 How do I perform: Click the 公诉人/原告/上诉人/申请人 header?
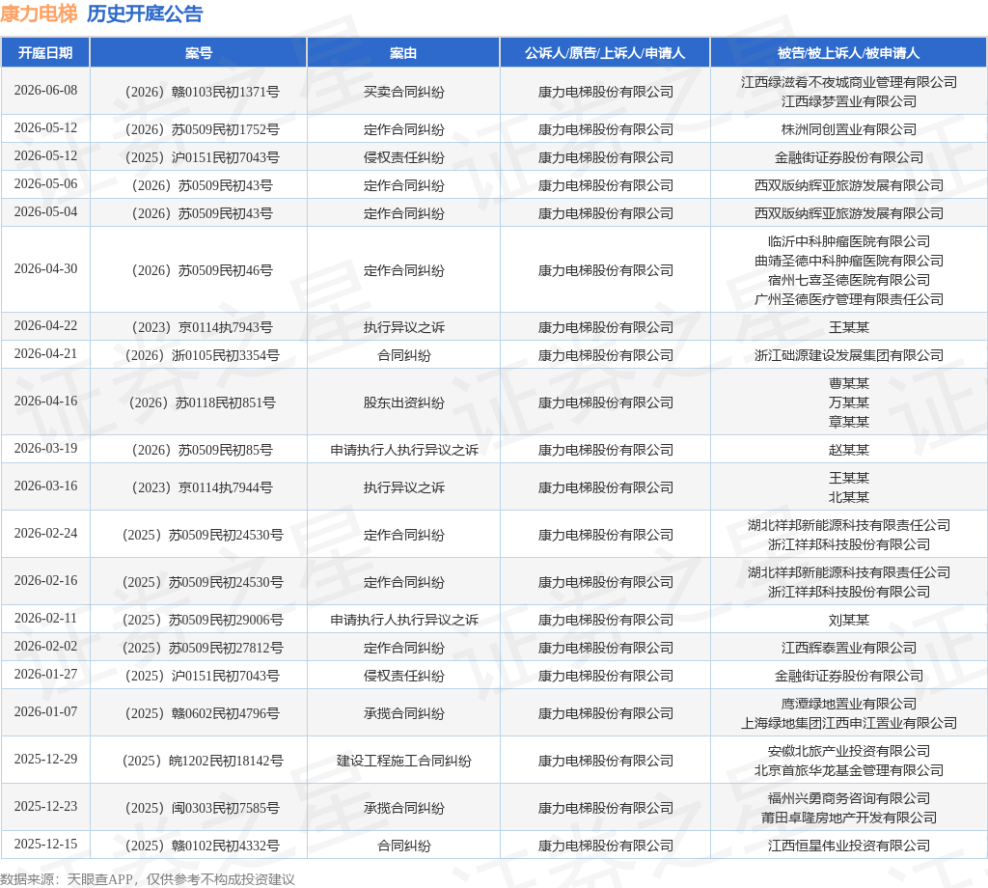point(605,53)
